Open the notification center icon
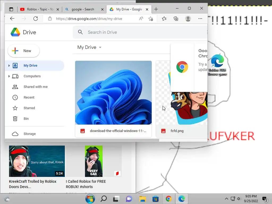This screenshot has height=204, width=272. pyautogui.click(x=265, y=199)
